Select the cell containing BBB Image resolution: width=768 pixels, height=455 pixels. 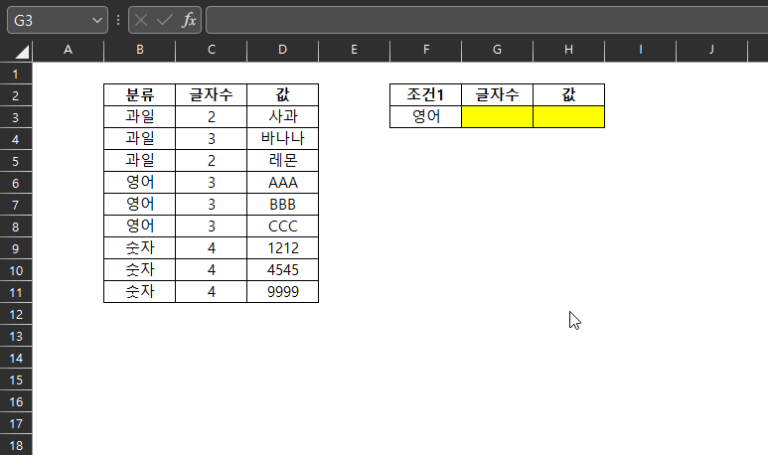tap(282, 205)
